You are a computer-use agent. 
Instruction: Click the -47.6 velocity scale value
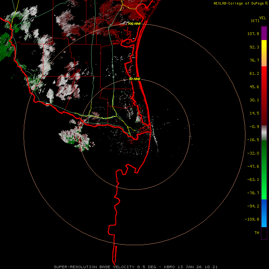click(x=253, y=166)
